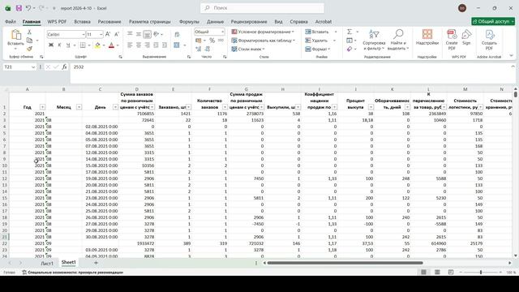Click Merge and Center icon

coord(177,45)
